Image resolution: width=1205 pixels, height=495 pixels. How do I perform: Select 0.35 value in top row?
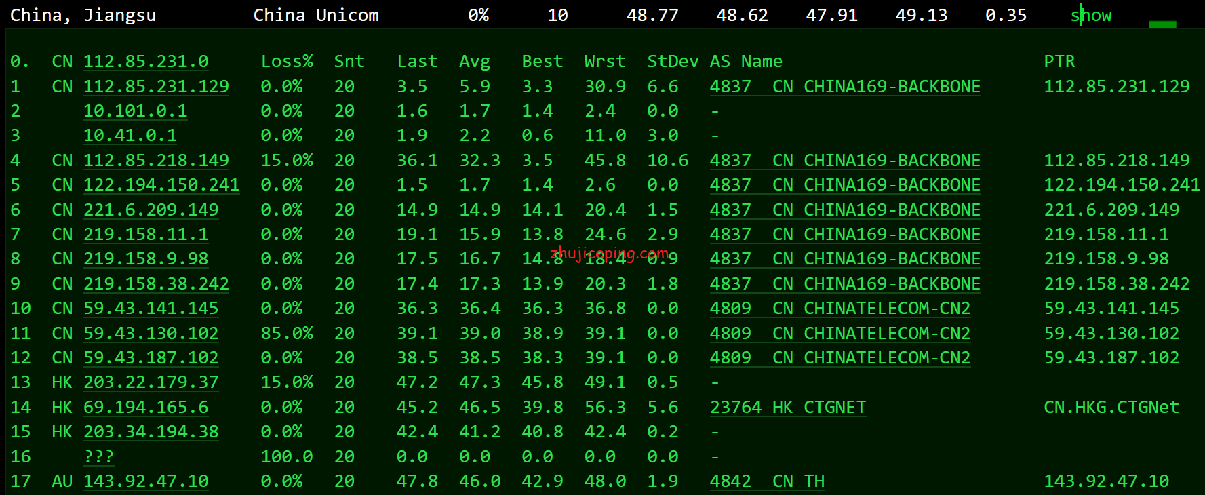tap(1006, 16)
